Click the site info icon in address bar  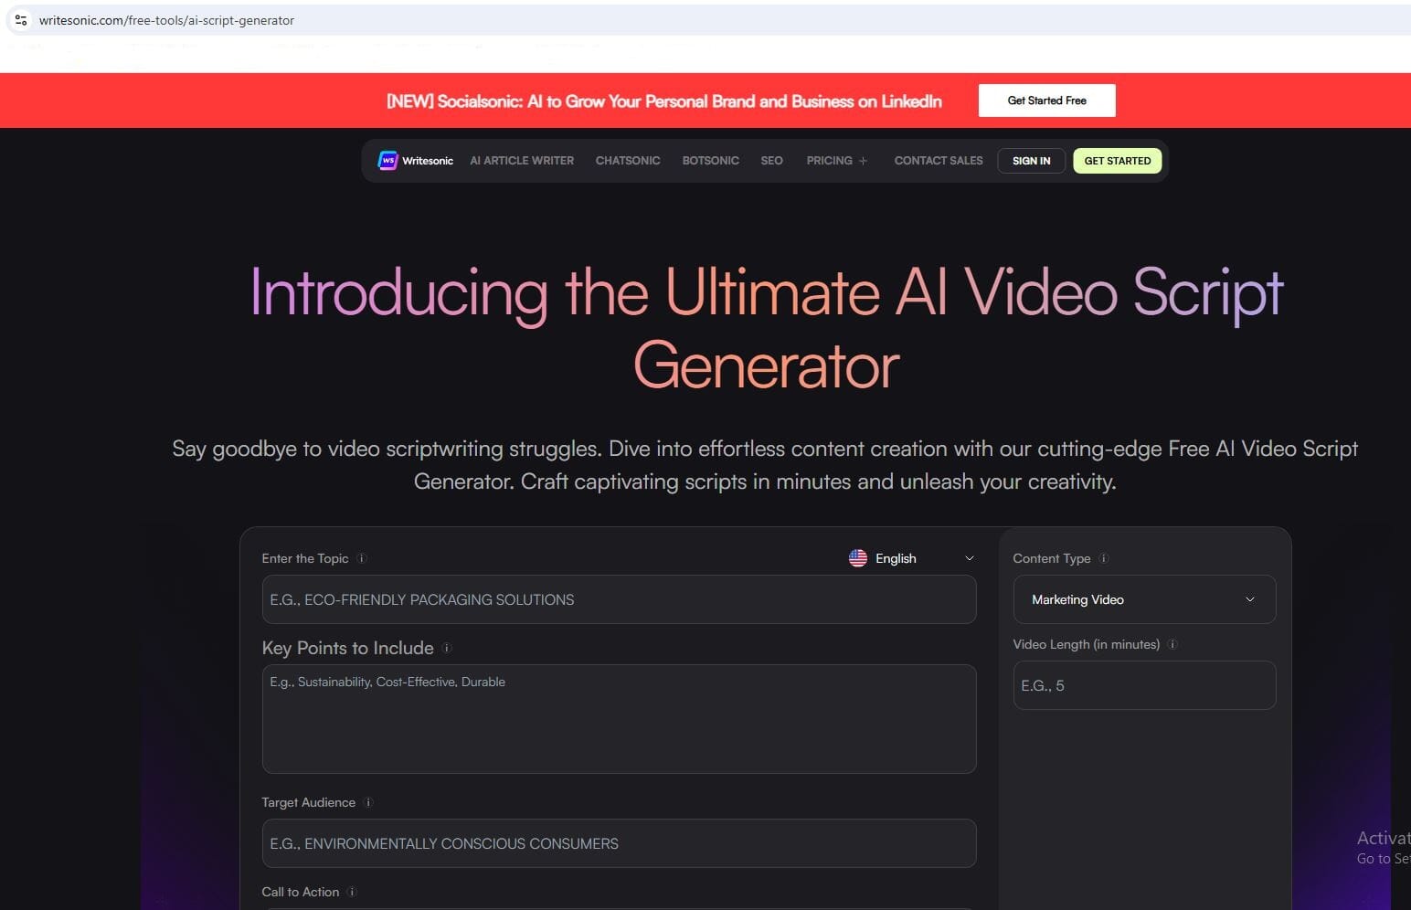21,20
